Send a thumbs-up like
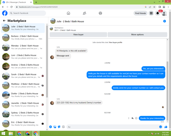Image resolution: width=171 pixels, height=136 pixels. (x=166, y=127)
